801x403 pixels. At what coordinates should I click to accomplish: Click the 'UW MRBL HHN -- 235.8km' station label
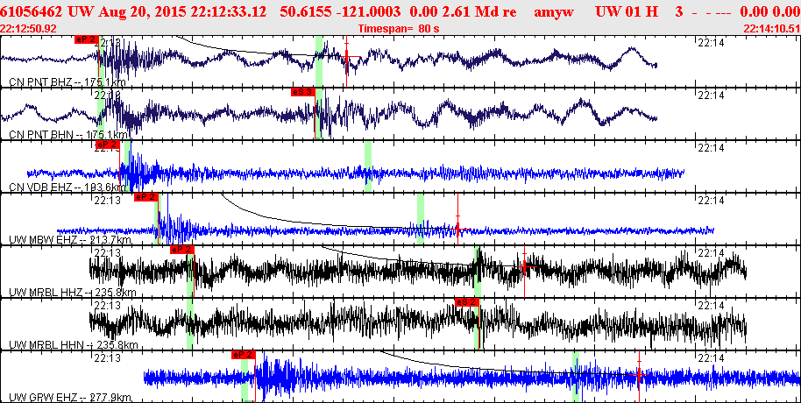pos(74,345)
